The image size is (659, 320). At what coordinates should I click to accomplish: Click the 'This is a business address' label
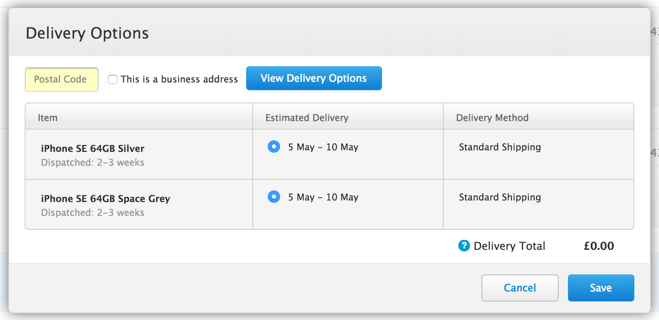179,79
